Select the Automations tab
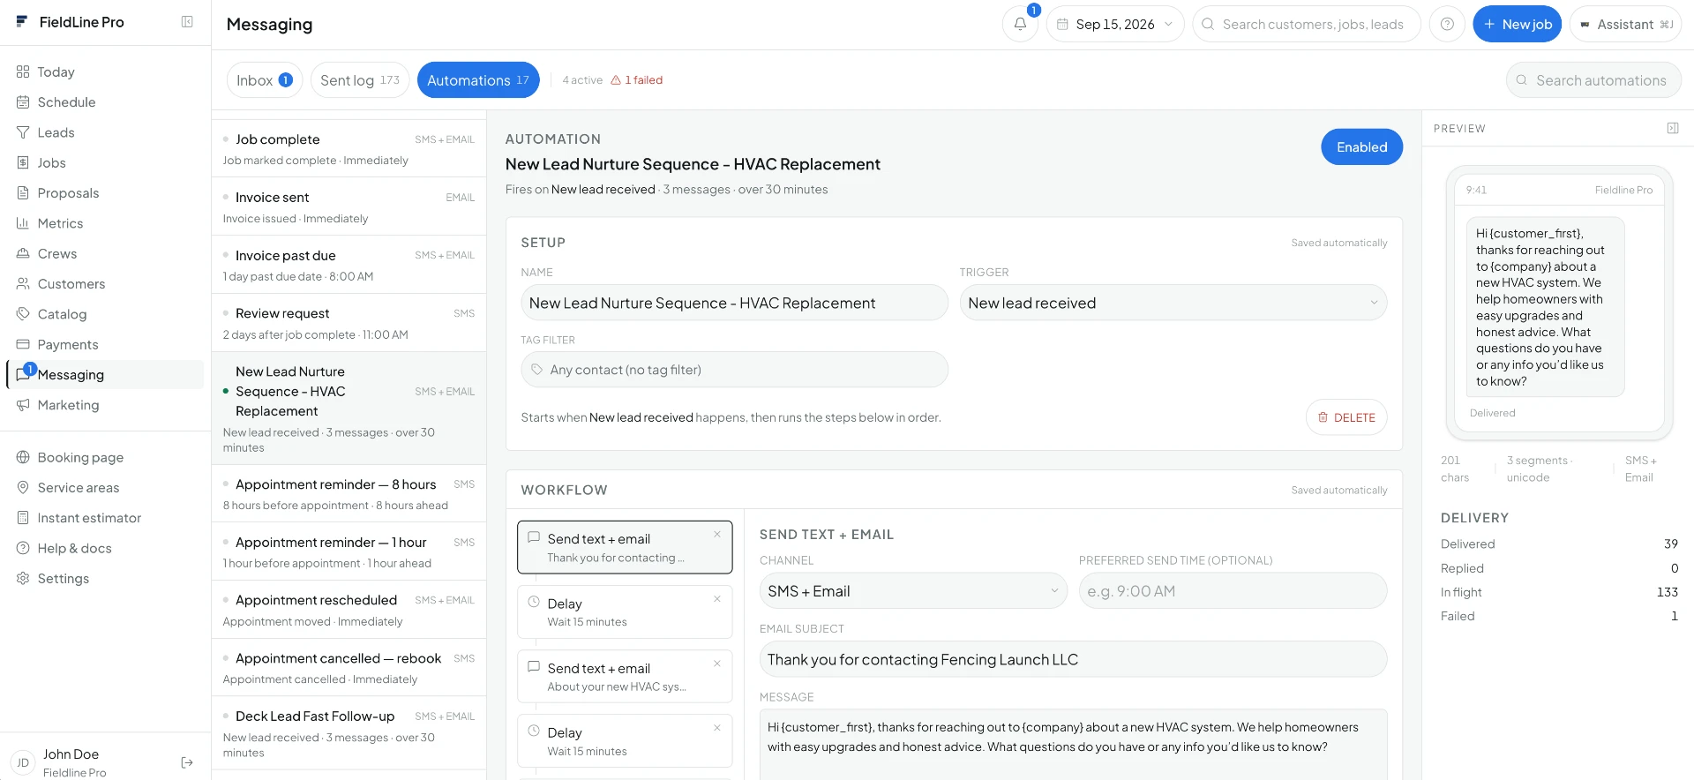 478,80
